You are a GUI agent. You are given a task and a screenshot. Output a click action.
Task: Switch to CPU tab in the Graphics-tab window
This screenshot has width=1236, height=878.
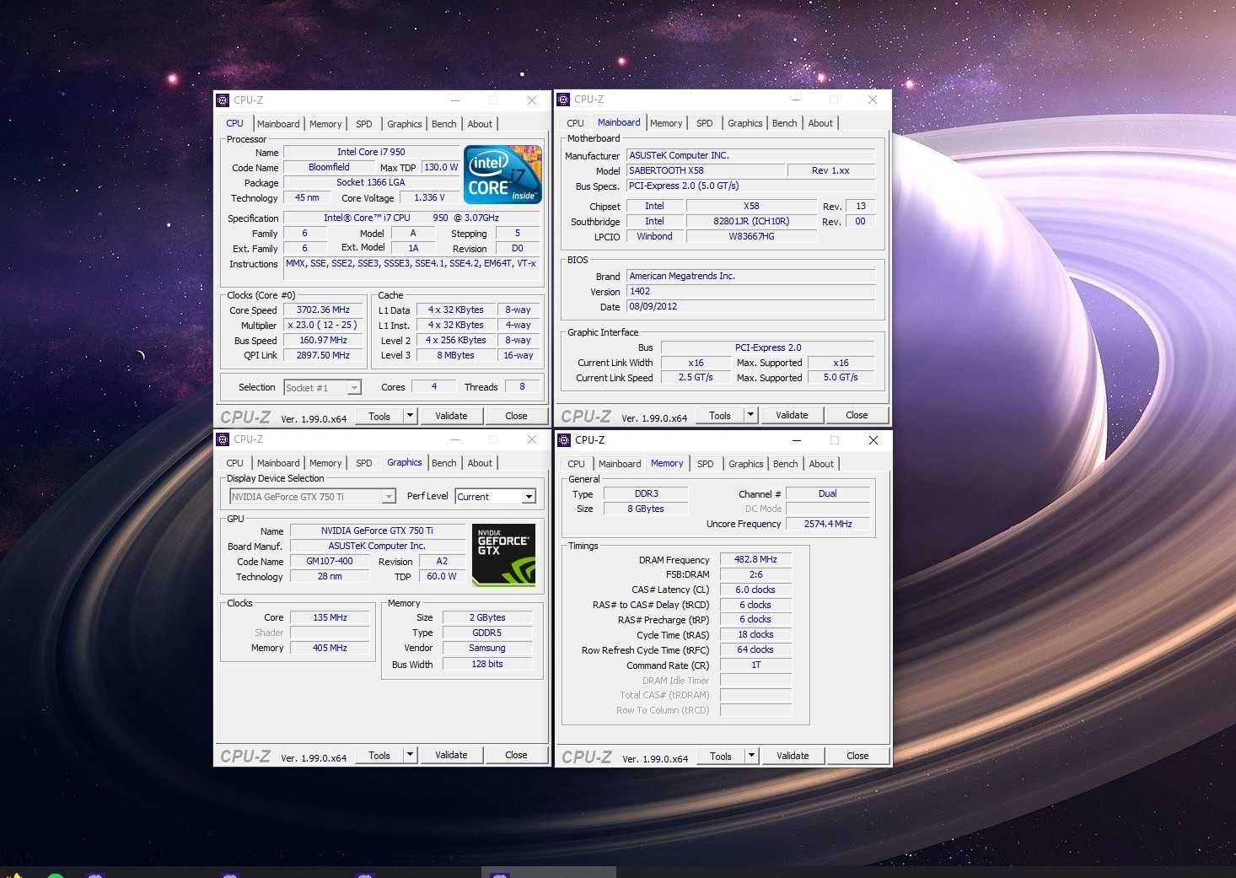coord(234,463)
